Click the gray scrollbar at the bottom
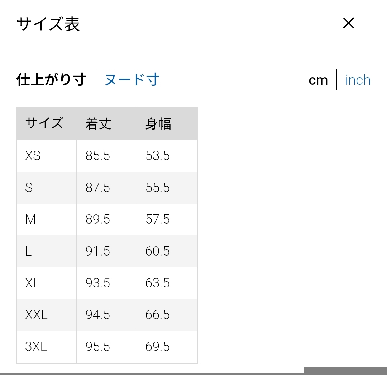The image size is (387, 375). pyautogui.click(x=345, y=371)
